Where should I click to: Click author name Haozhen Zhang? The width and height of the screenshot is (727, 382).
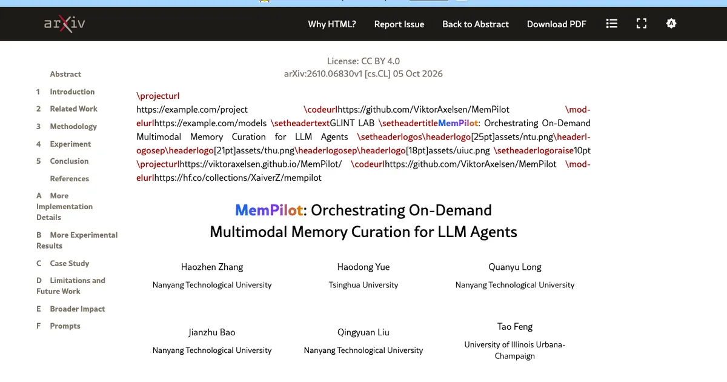212,267
